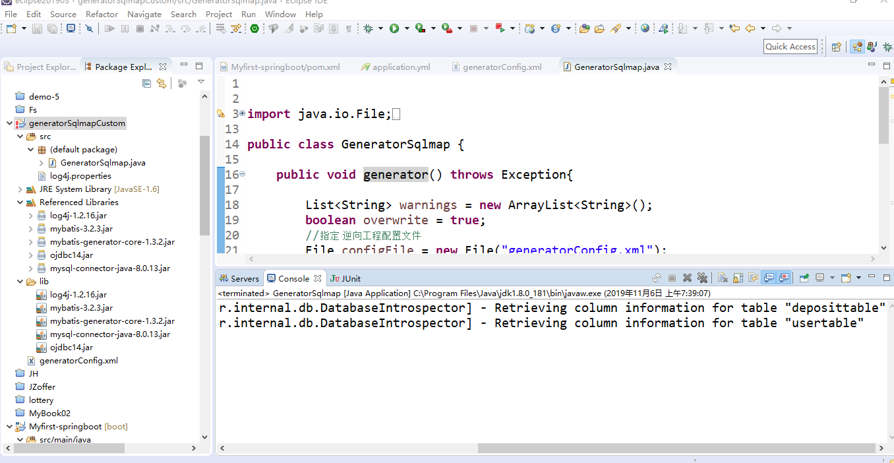
Task: Click the Quick Access search field
Action: (x=790, y=46)
